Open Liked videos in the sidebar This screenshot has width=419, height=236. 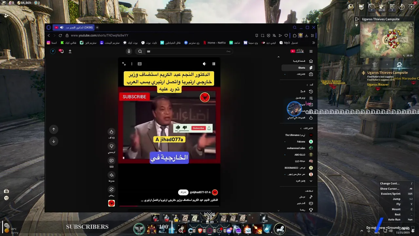(x=298, y=118)
